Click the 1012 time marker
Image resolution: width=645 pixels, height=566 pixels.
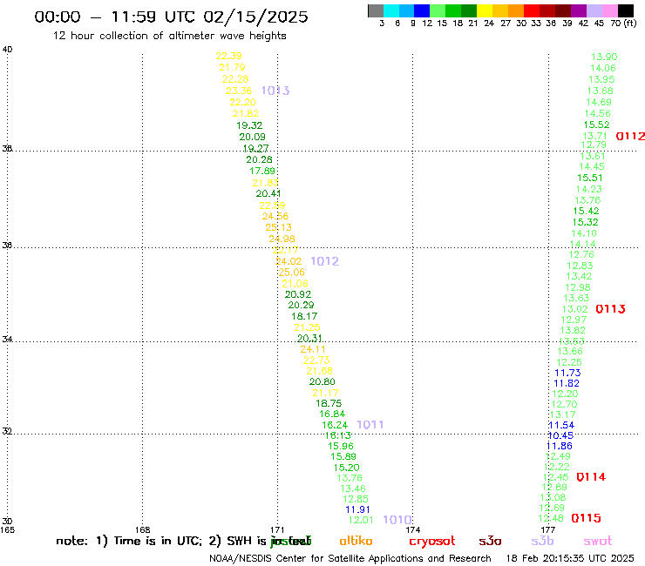pos(324,261)
